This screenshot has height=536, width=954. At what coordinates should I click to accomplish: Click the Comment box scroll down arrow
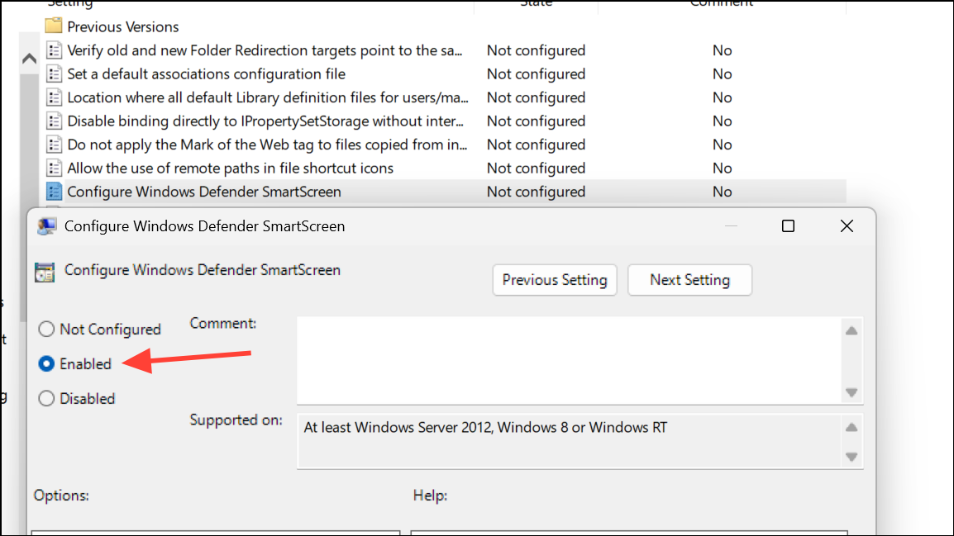pos(851,392)
